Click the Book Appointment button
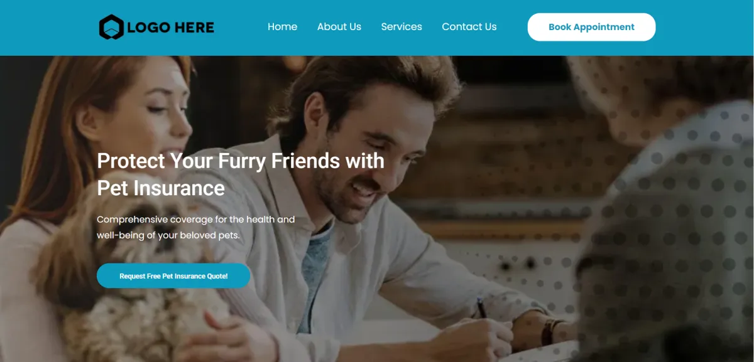 click(591, 27)
